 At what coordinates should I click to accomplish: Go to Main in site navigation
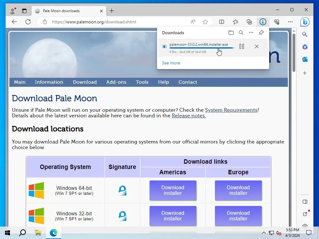(20, 82)
